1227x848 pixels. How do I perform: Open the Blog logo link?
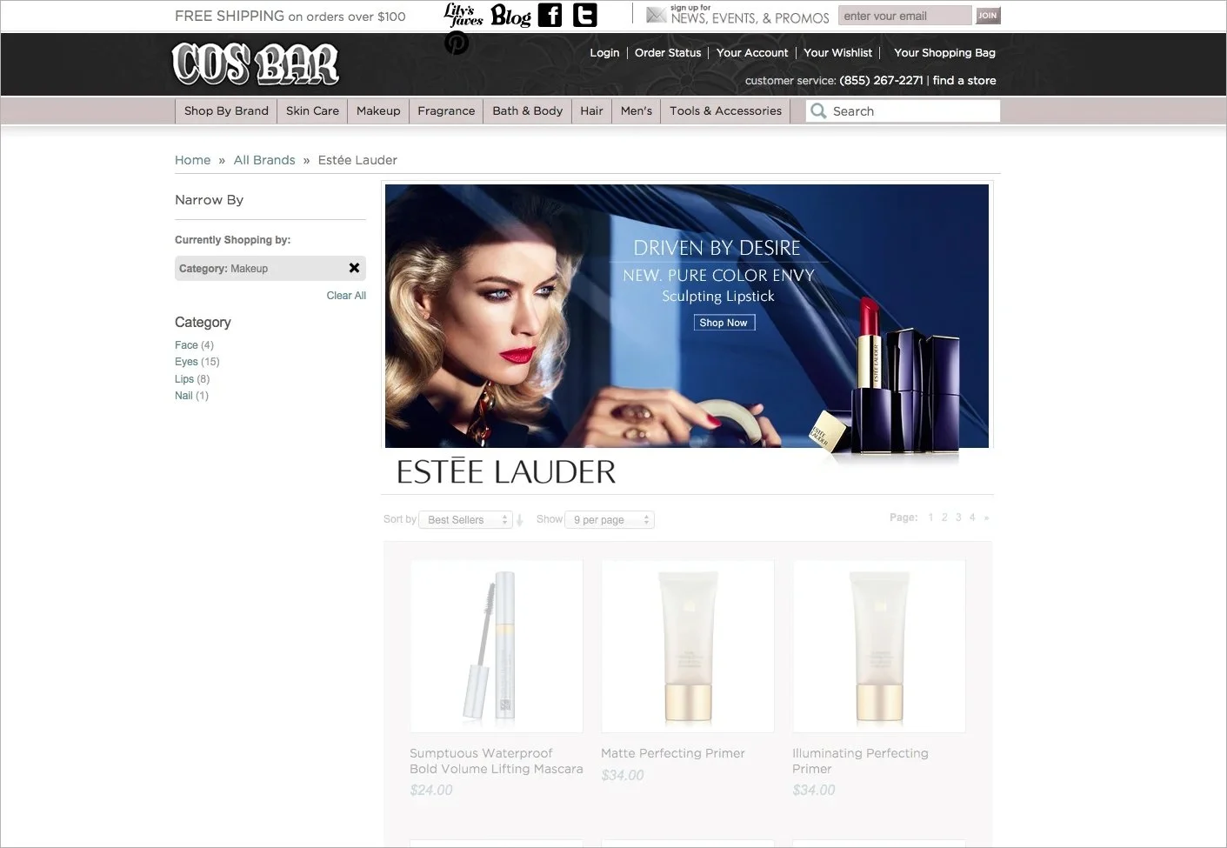point(510,15)
